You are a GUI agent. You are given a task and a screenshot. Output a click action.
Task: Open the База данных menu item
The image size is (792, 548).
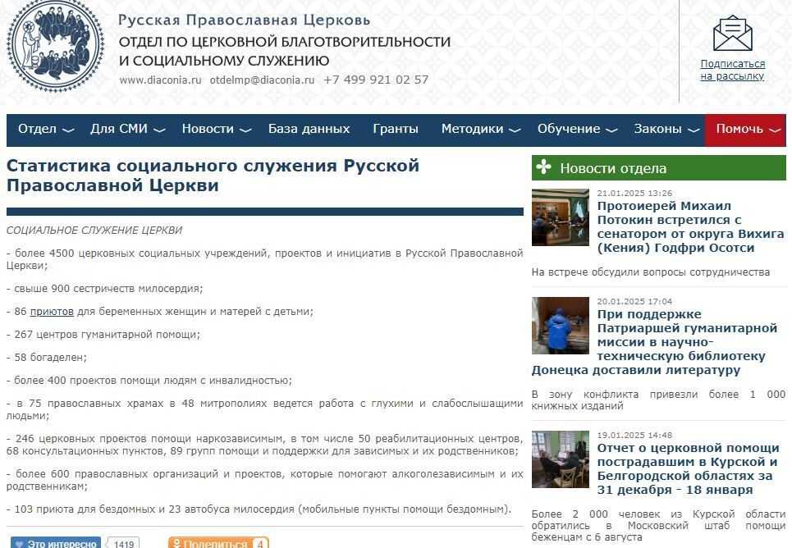[x=309, y=129]
